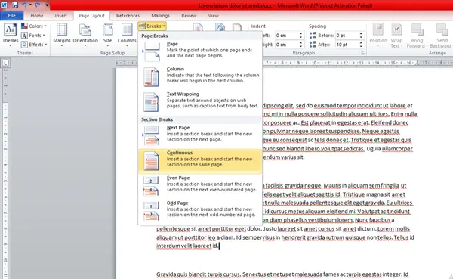Screen dimensions: 453x279
Task: Open the theme Effects dropdown
Action: 34,45
